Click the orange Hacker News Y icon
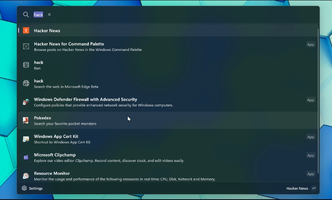The width and height of the screenshot is (332, 200). pos(26,31)
